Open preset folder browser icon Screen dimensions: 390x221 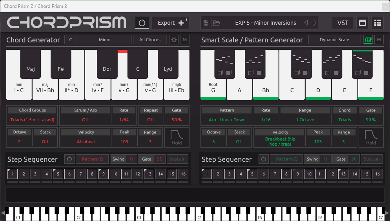216,23
